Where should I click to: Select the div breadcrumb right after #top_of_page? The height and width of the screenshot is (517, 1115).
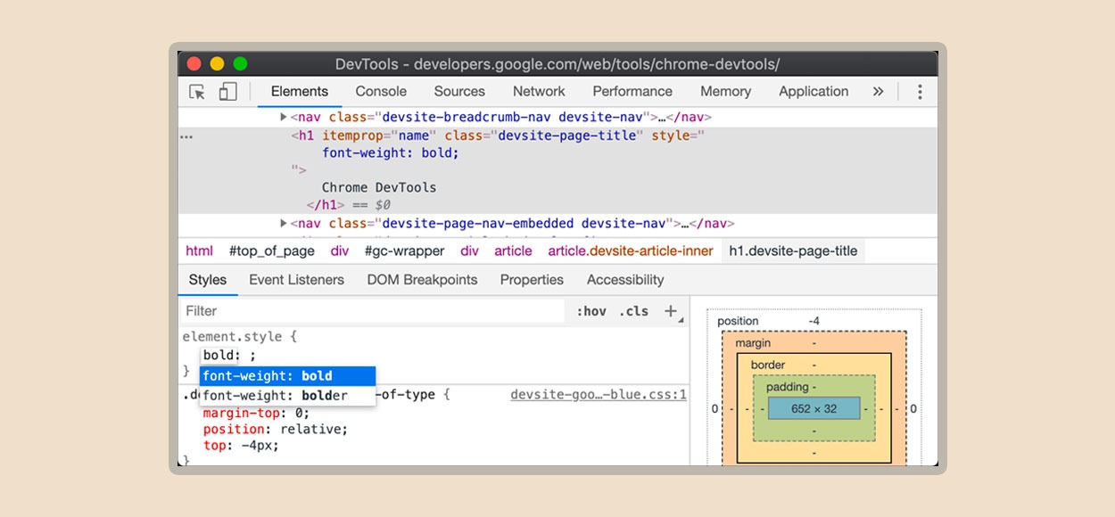click(x=340, y=251)
